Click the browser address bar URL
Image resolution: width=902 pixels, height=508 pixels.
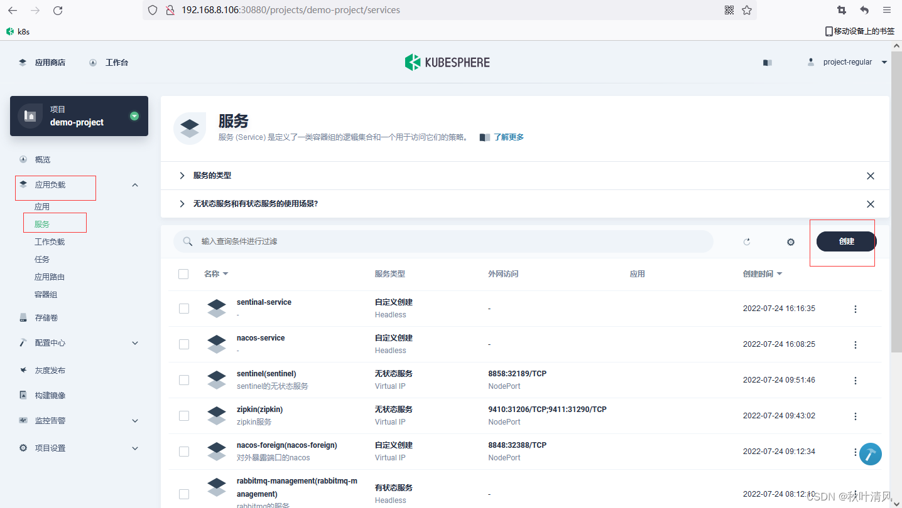290,10
